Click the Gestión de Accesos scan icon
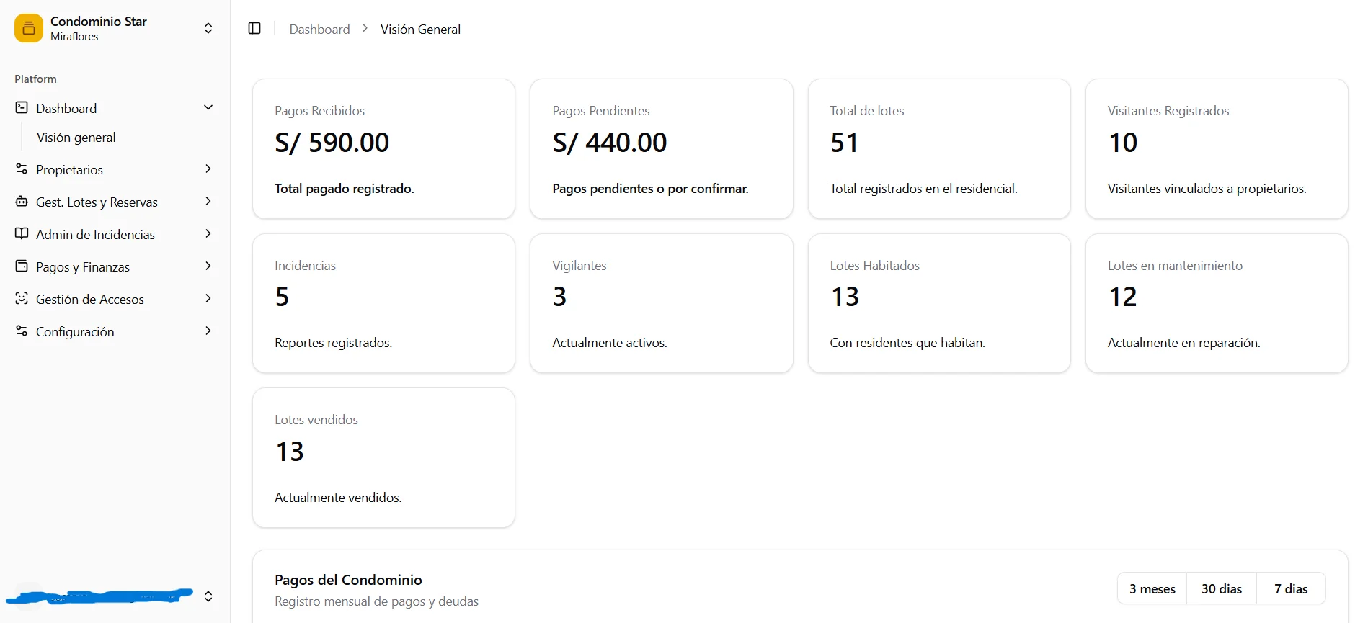The image size is (1368, 623). click(22, 299)
